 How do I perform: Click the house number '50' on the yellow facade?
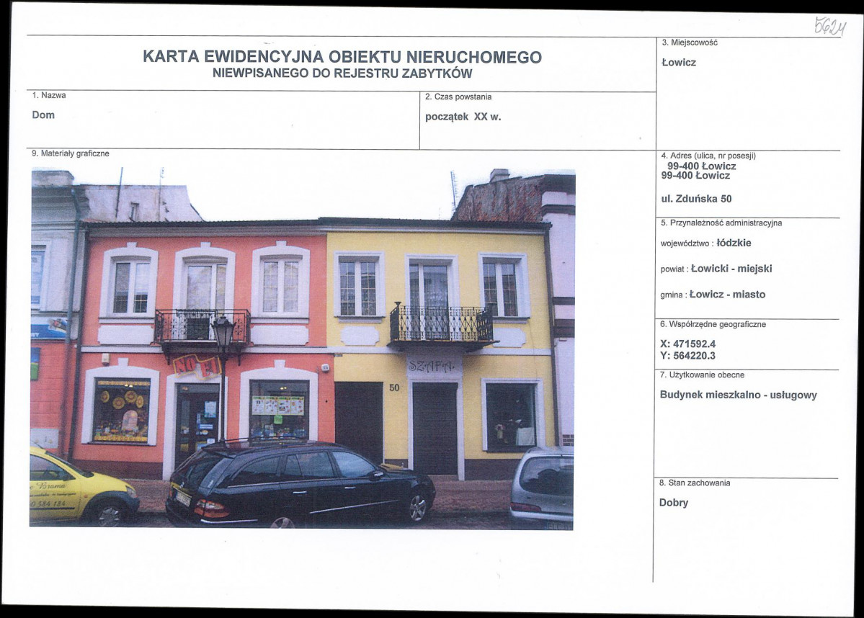point(395,388)
